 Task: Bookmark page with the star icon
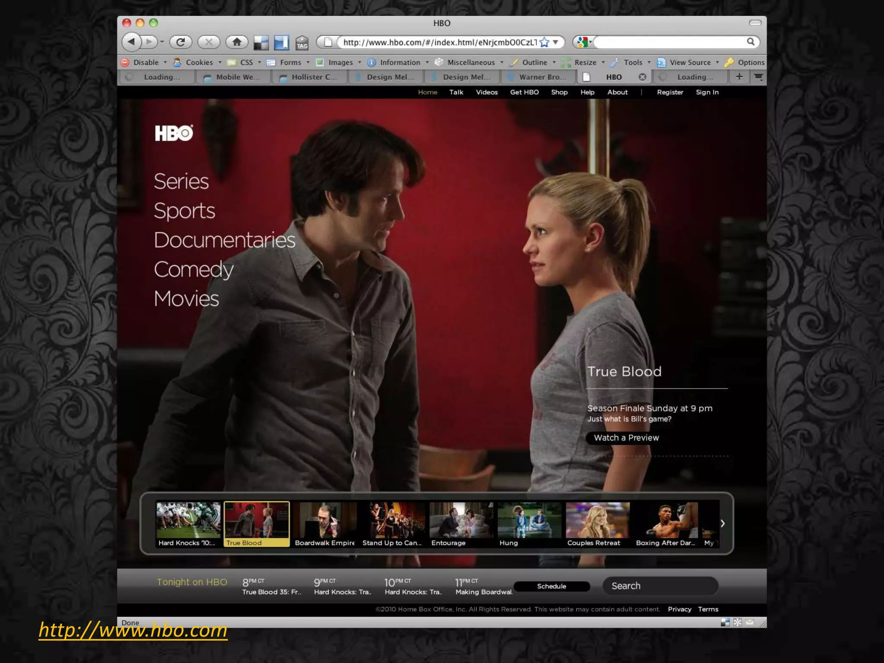point(544,42)
